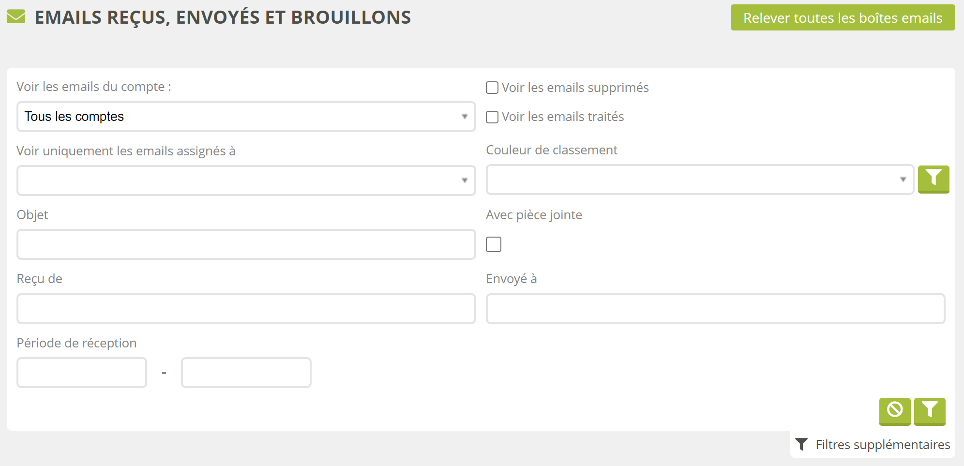Click the Voir les emails supprimés label
The image size is (964, 466).
(x=575, y=88)
